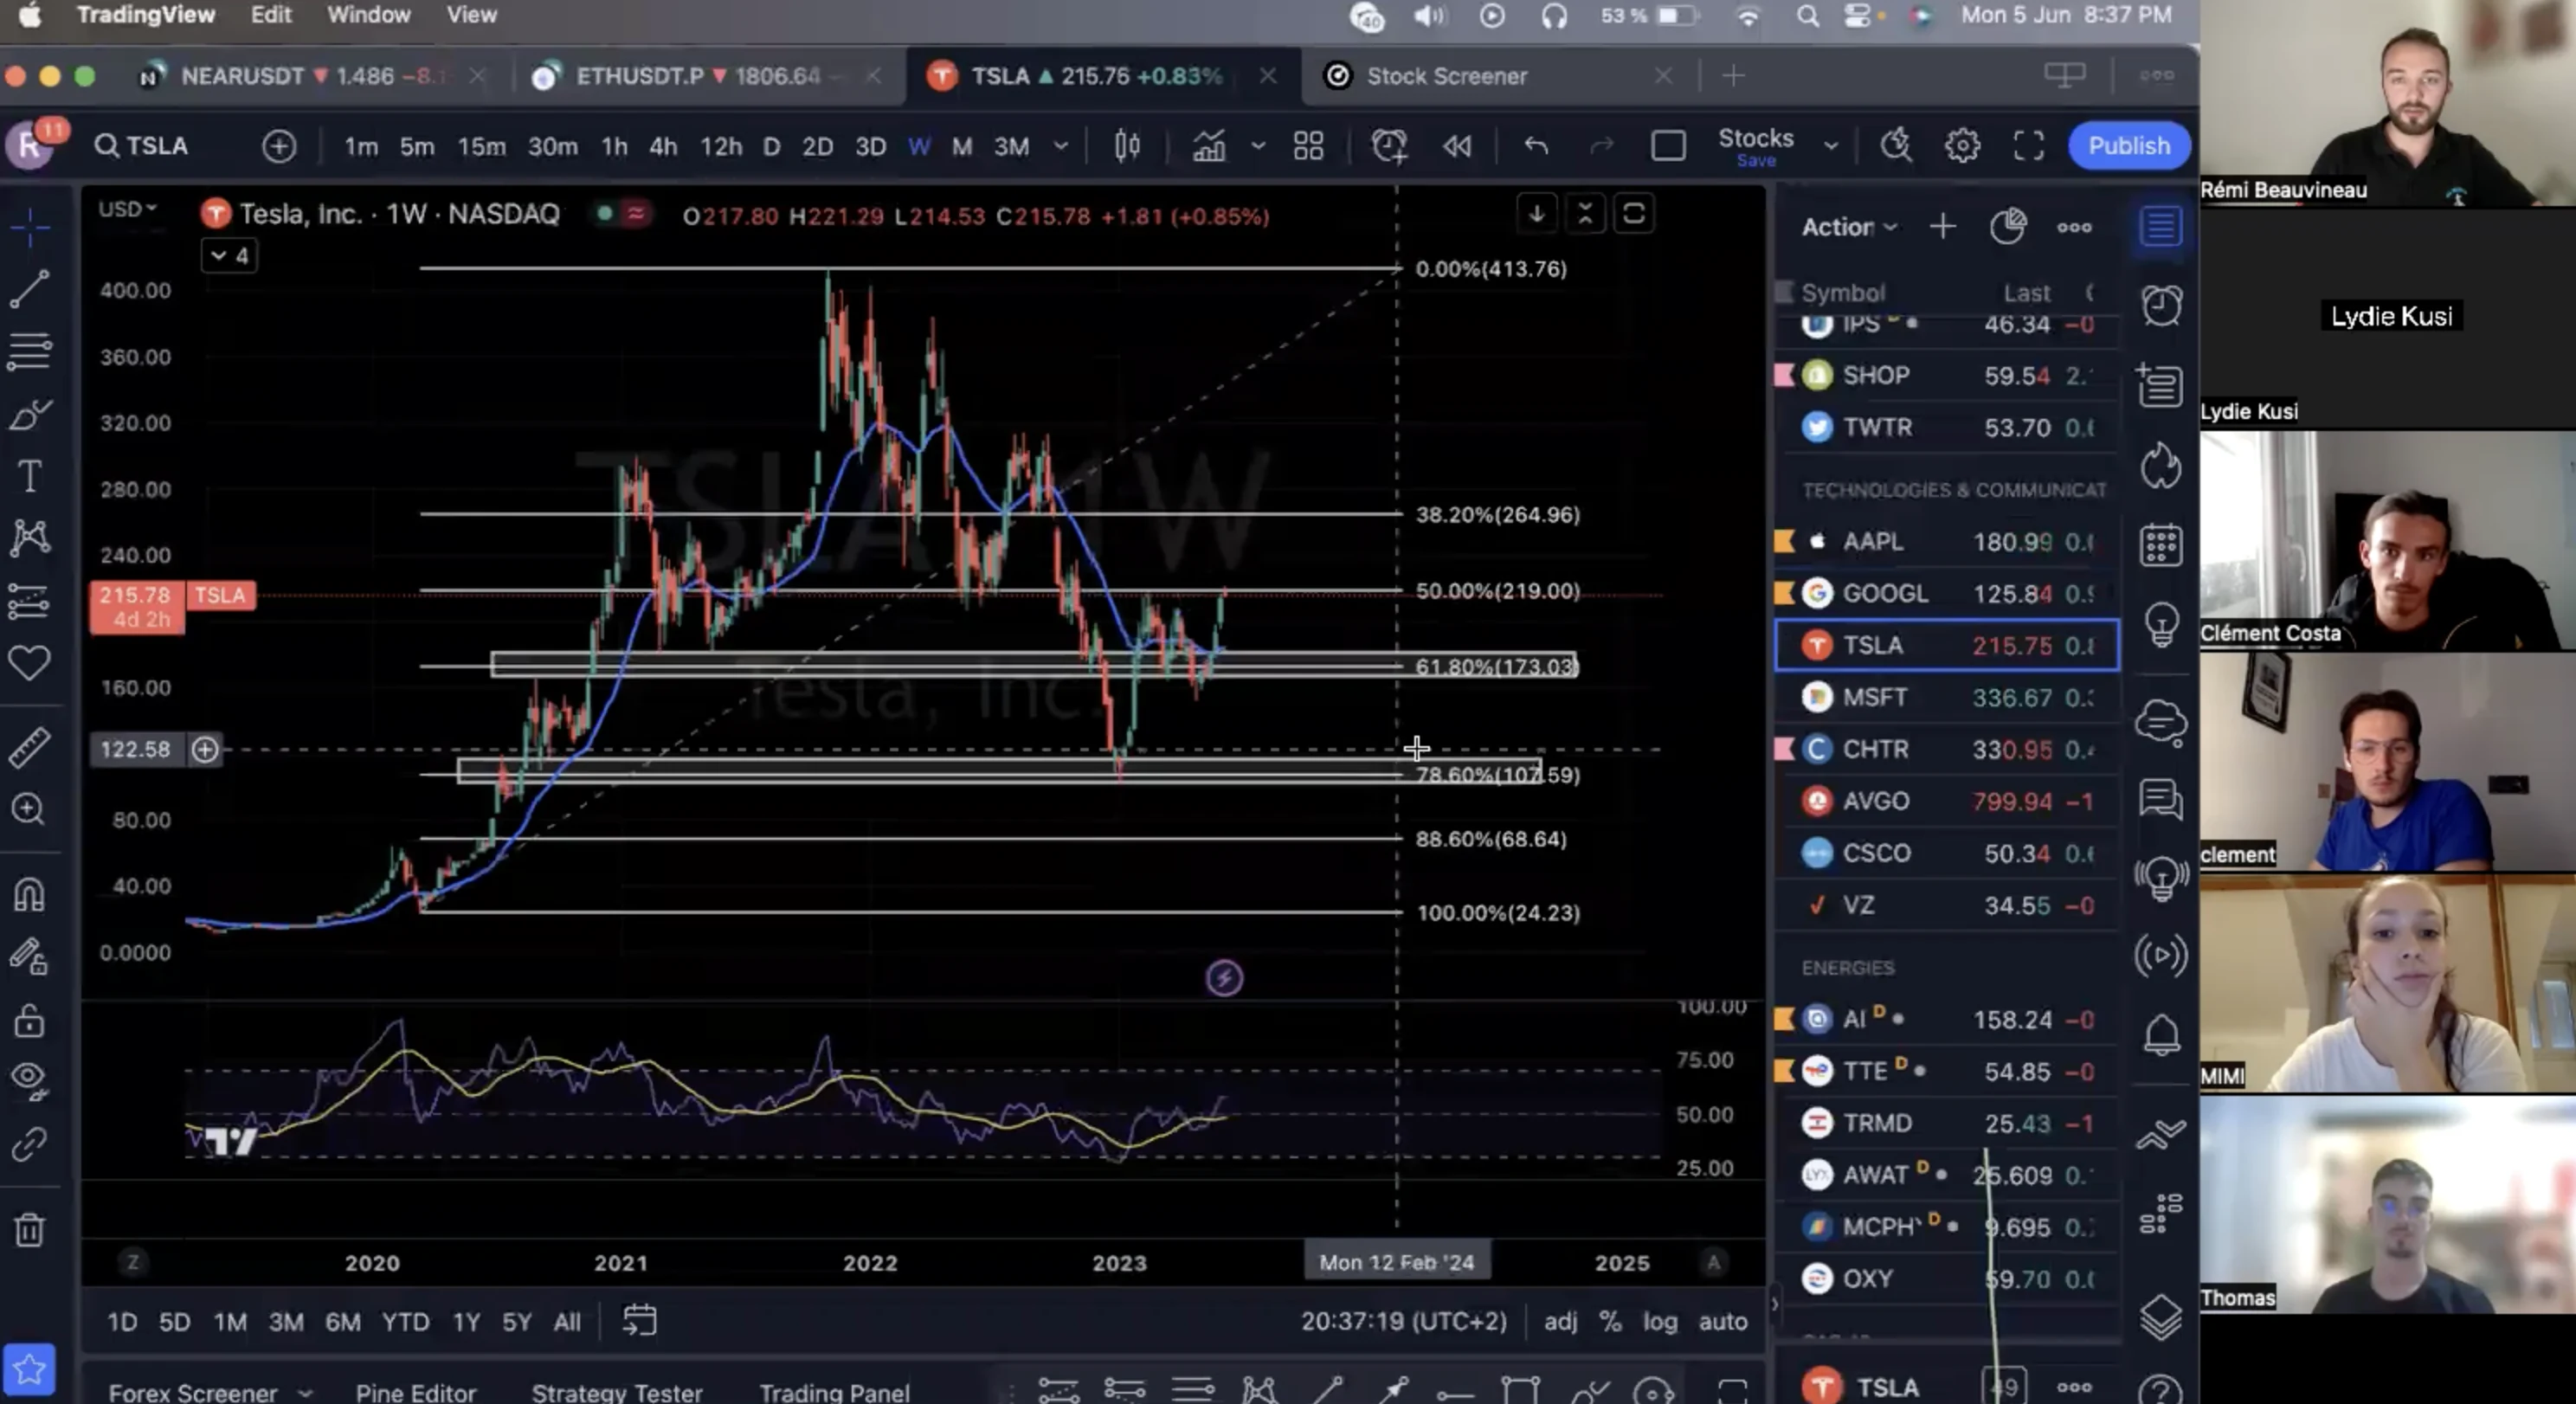
Task: Switch to the Stock Screener tab
Action: point(1445,76)
